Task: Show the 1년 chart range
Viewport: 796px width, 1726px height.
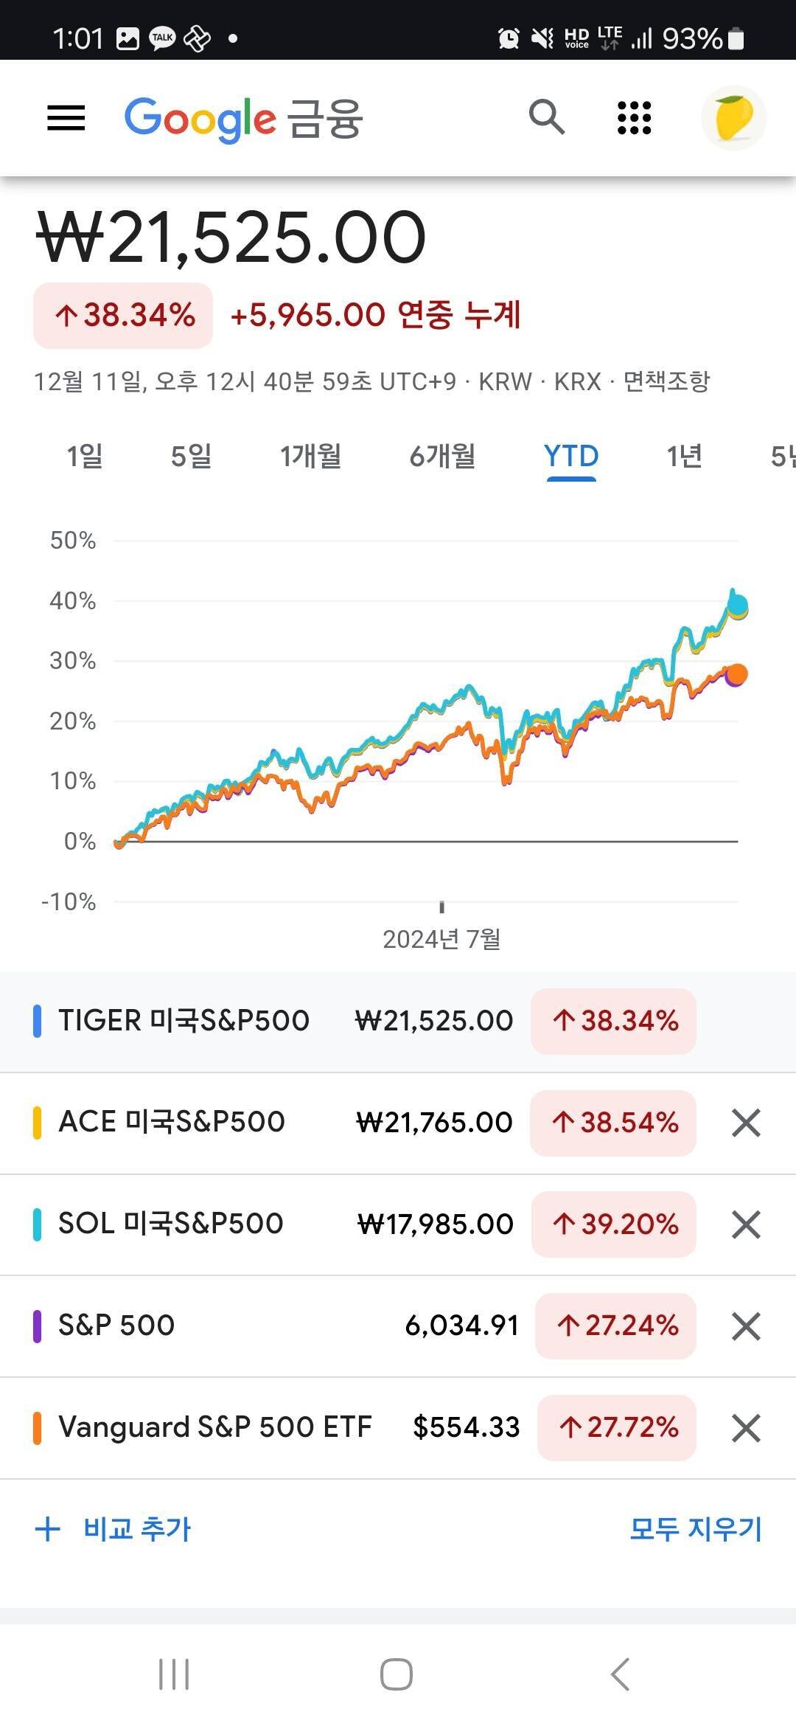Action: [x=684, y=456]
